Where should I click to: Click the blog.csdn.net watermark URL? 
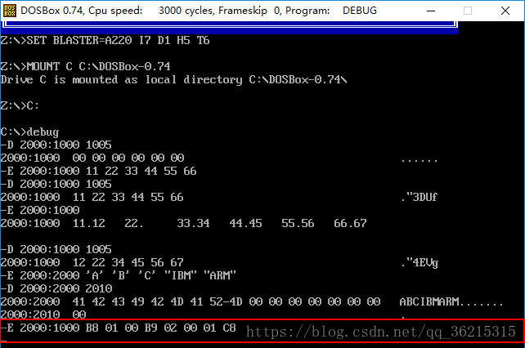coord(381,331)
